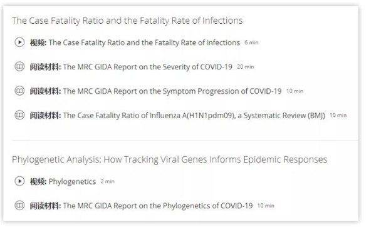The width and height of the screenshot is (376, 227).
Task: Click the book icon for Influenza A(H1N1pdm09) review
Action: click(x=19, y=115)
